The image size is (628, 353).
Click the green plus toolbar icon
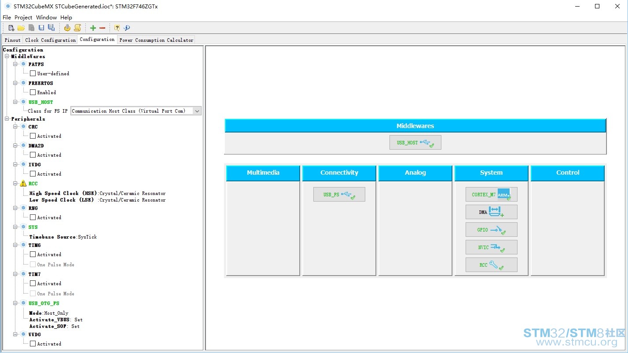93,28
